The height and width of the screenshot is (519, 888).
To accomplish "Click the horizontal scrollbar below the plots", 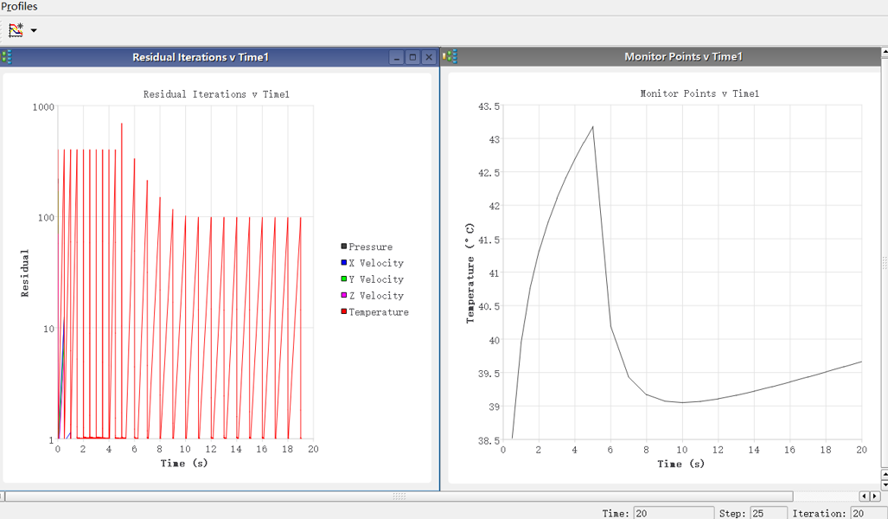I will 399,497.
